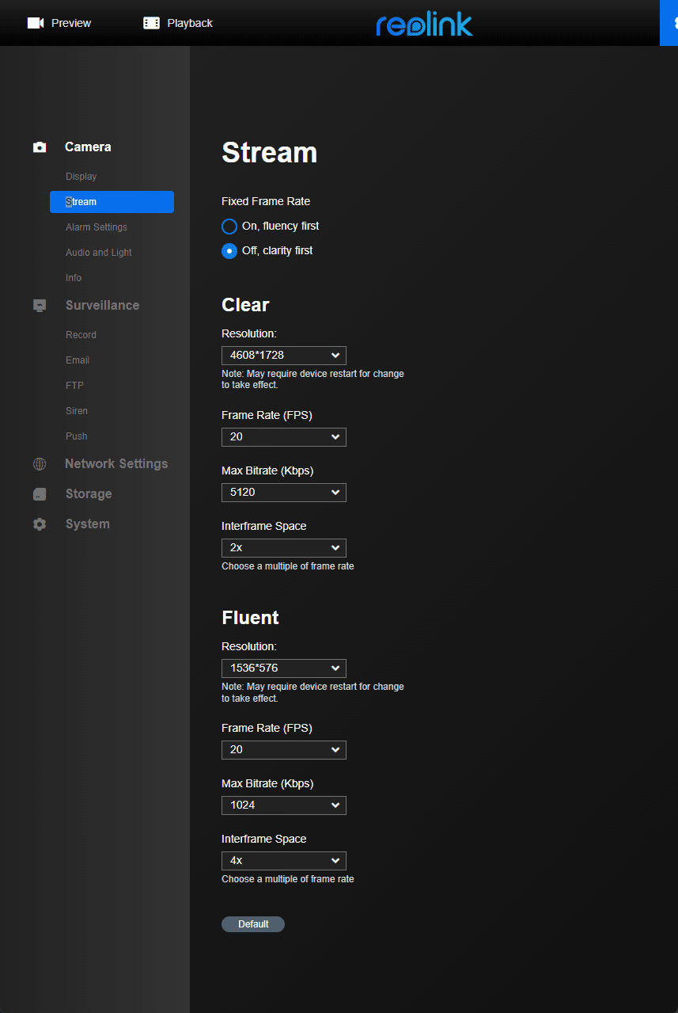Select 'On, fluency first' radio option
The height and width of the screenshot is (1013, 678).
[229, 227]
